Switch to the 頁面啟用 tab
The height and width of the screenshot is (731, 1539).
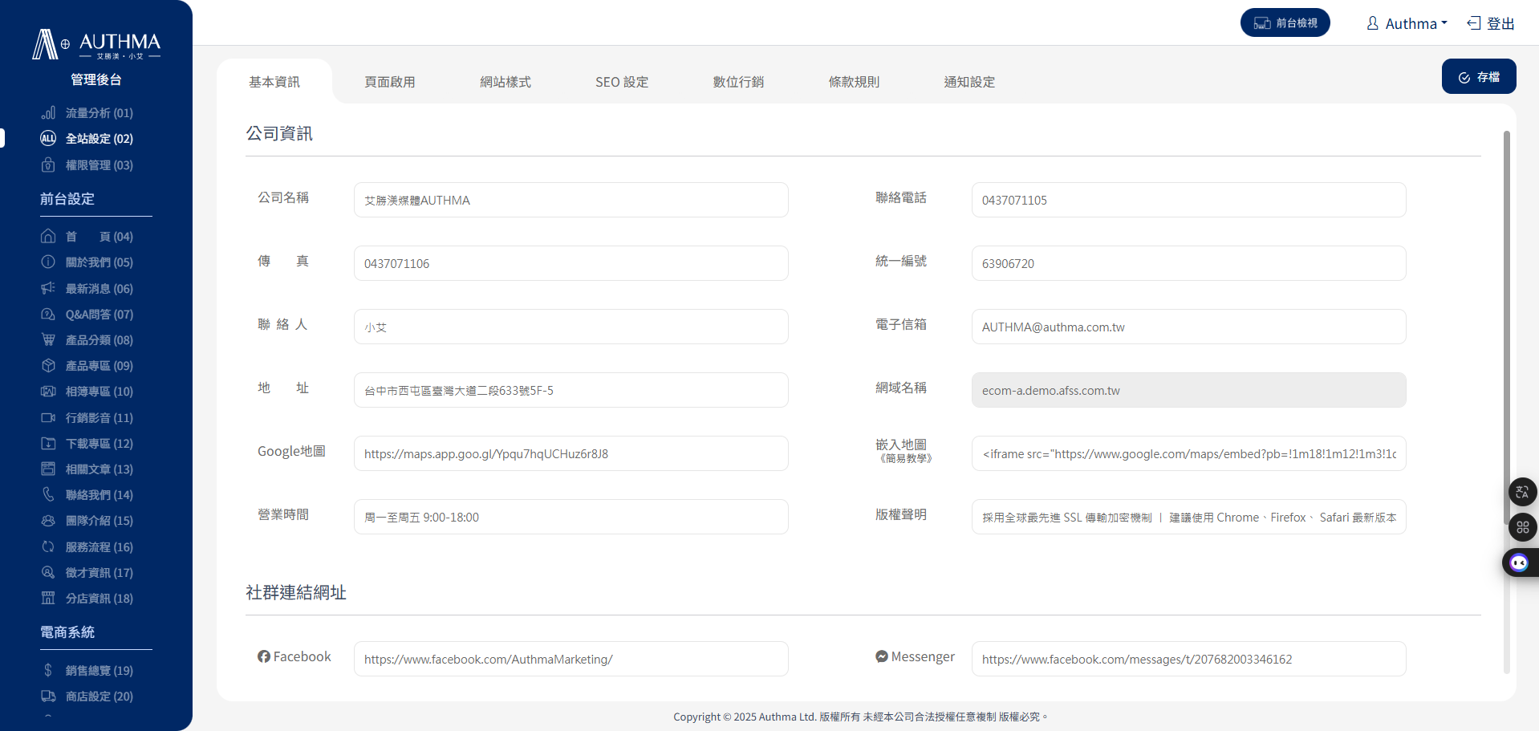(390, 82)
